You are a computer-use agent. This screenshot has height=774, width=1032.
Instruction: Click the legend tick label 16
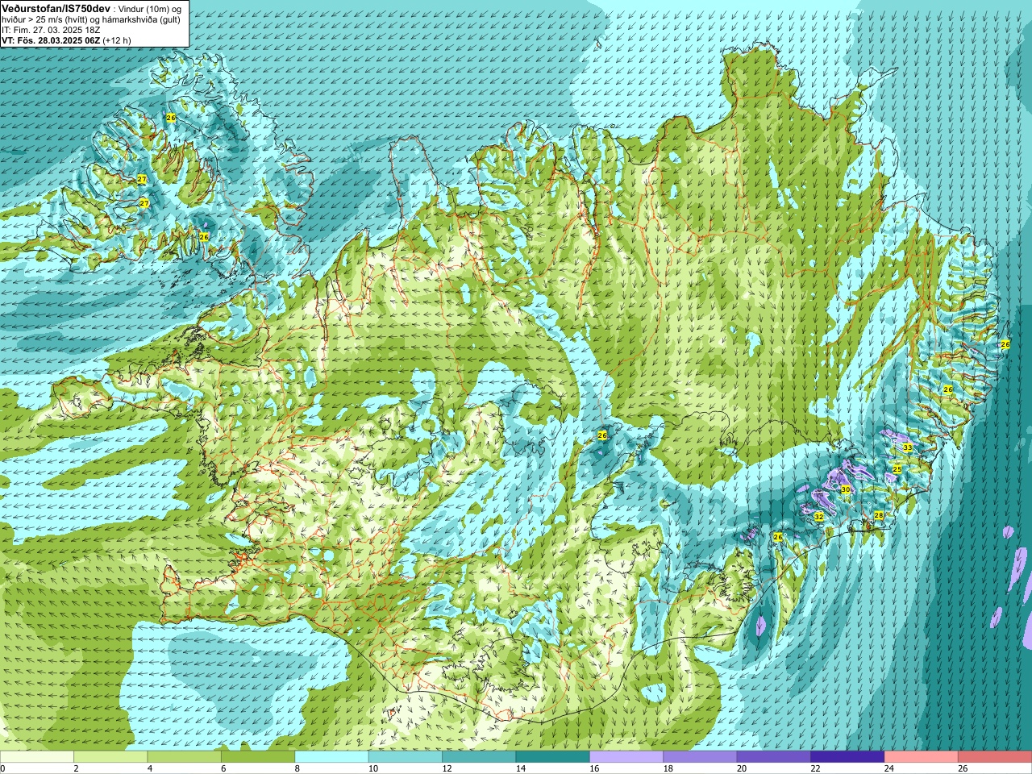tap(594, 769)
